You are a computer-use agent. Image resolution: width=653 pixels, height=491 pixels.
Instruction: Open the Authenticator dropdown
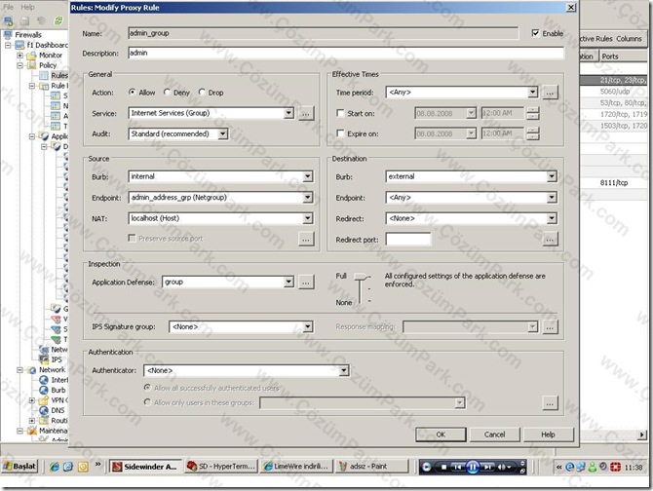pyautogui.click(x=344, y=370)
